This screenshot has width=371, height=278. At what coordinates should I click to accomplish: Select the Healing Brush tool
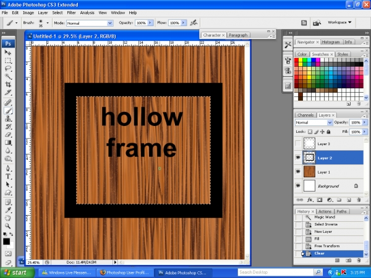tap(8, 103)
